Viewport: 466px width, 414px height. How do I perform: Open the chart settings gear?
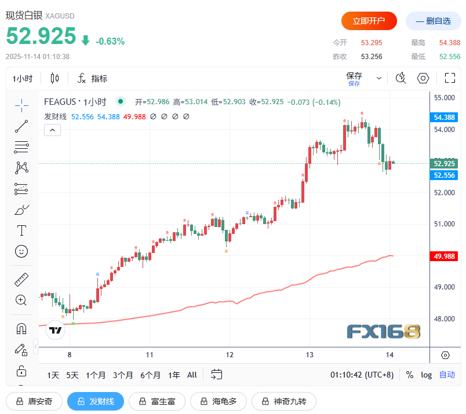coord(423,77)
